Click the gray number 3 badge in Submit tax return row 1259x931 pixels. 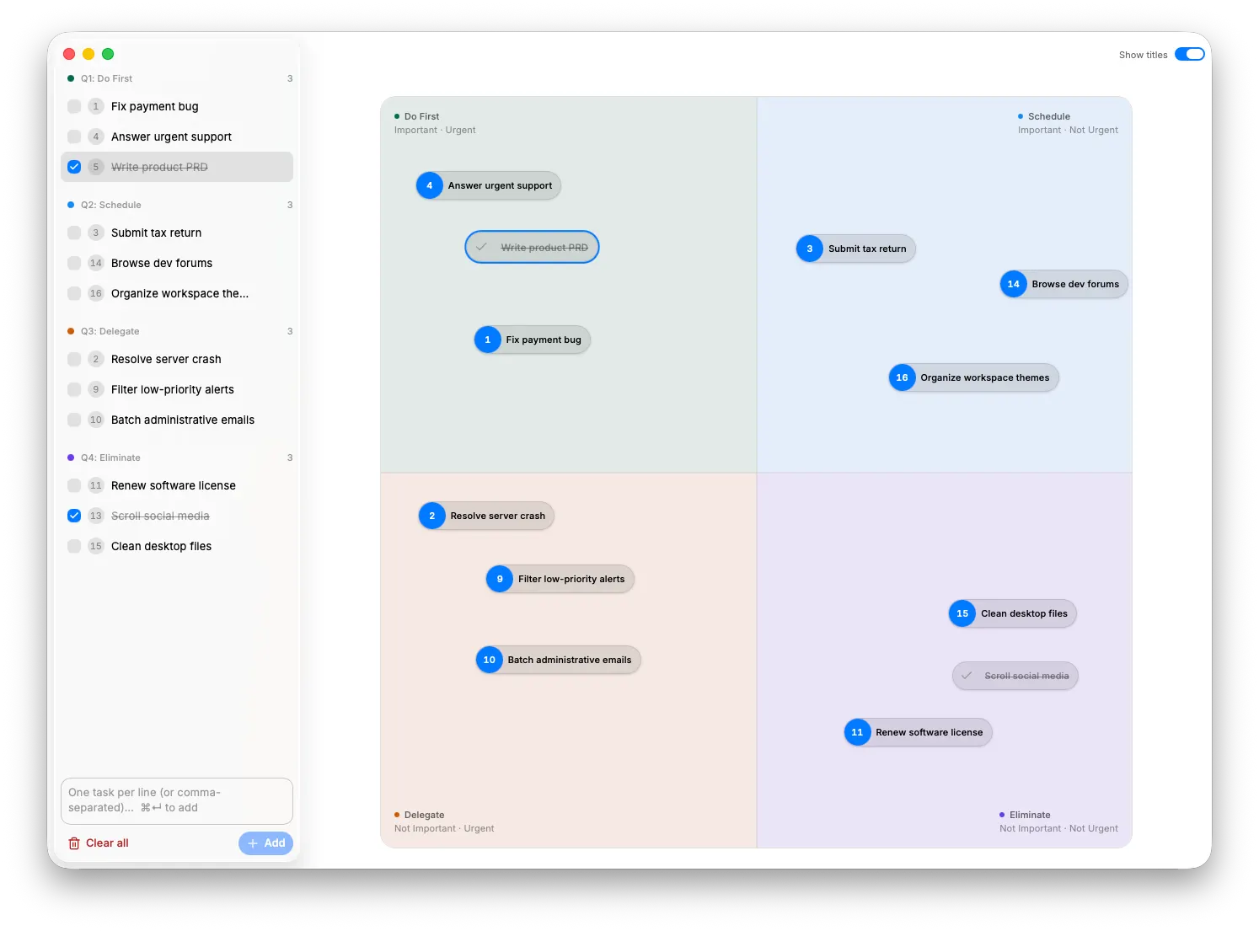click(96, 233)
